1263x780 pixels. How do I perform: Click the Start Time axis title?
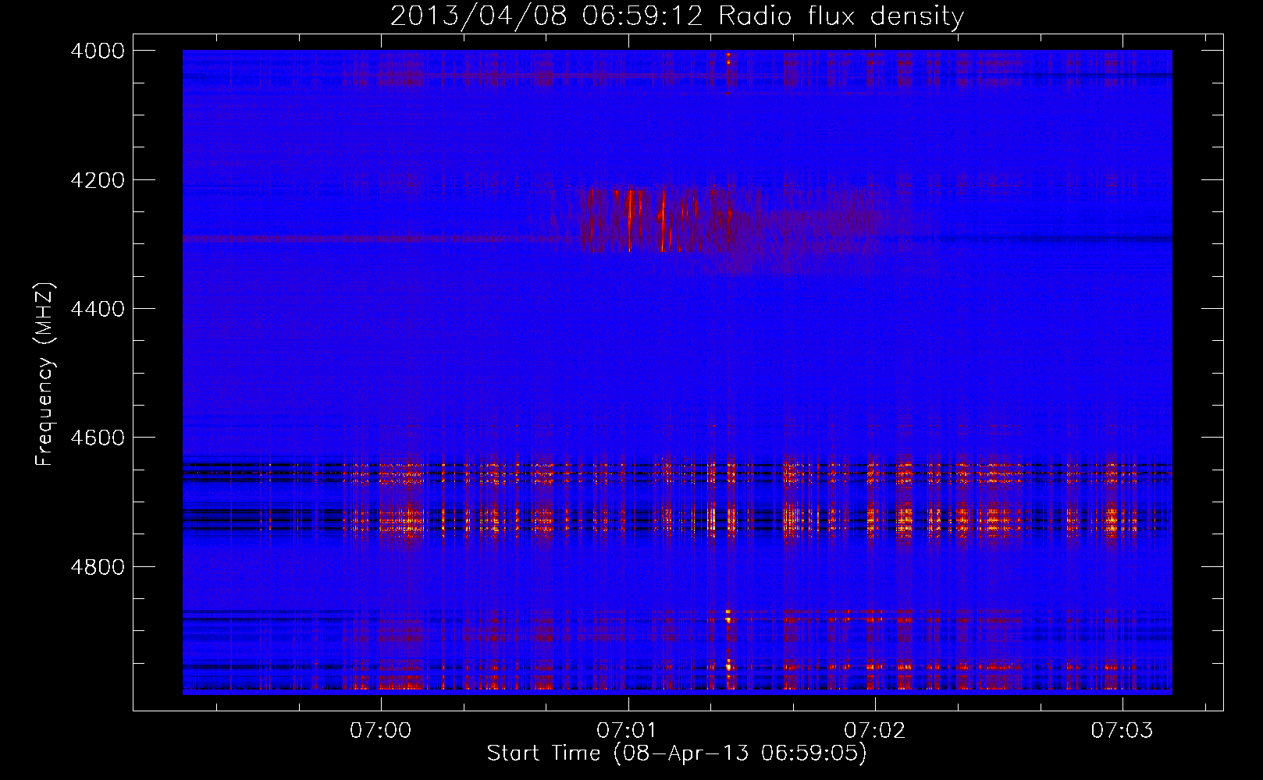click(677, 753)
